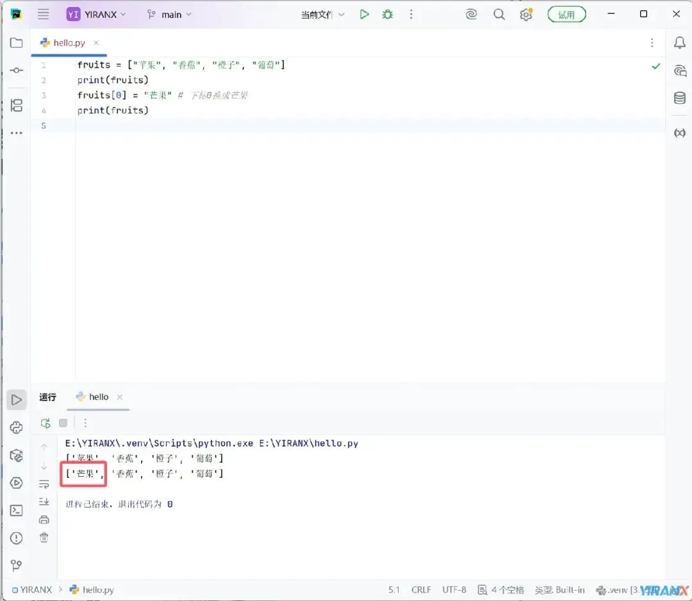The image size is (692, 601).
Task: Open the Commit tool window
Action: click(x=16, y=70)
